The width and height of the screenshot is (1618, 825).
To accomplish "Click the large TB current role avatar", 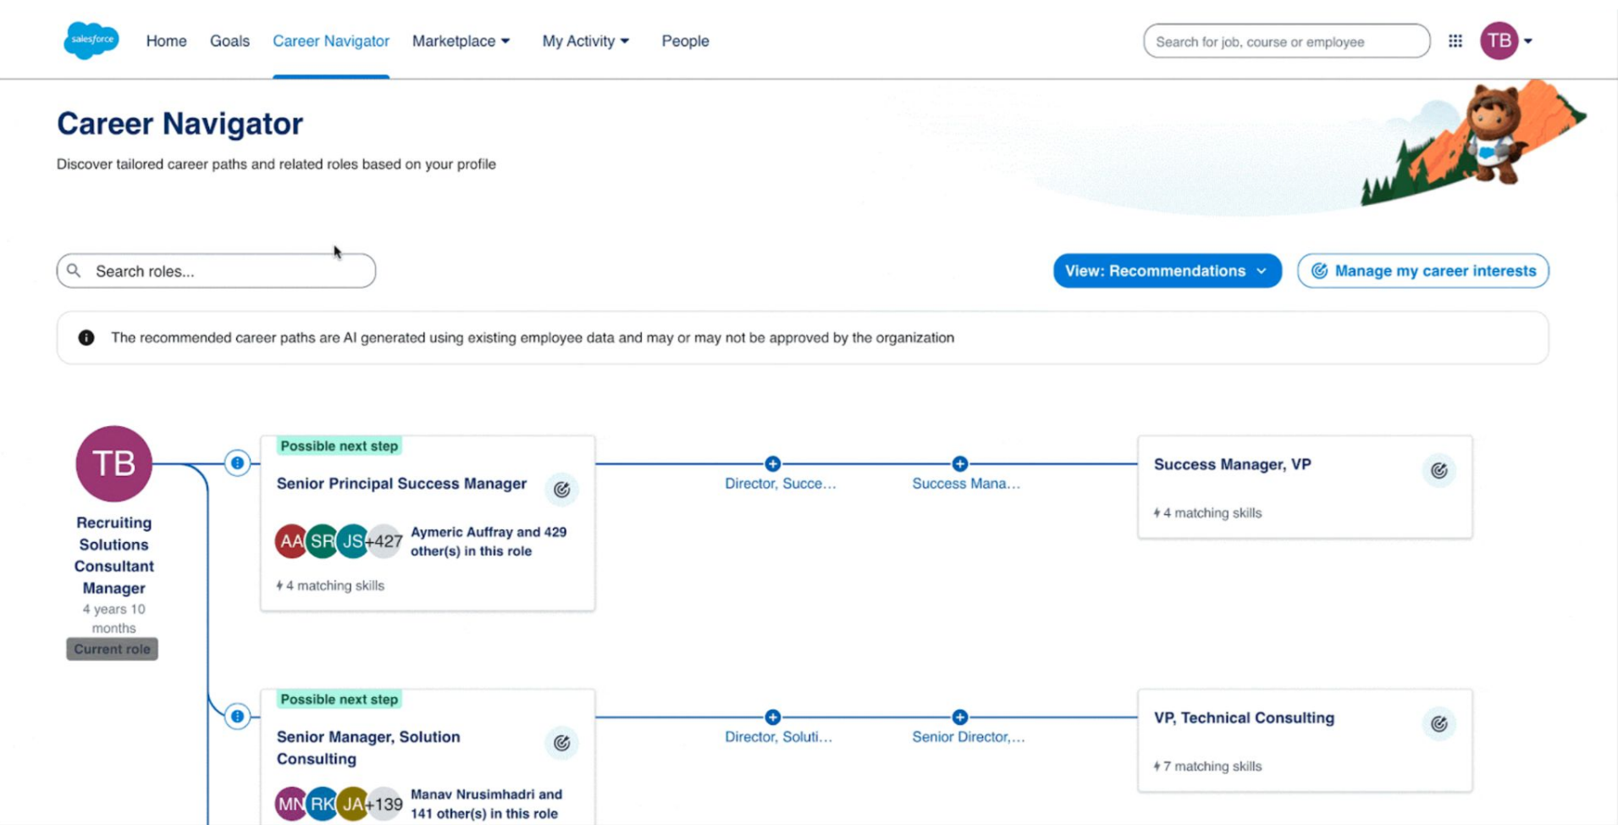I will 113,463.
